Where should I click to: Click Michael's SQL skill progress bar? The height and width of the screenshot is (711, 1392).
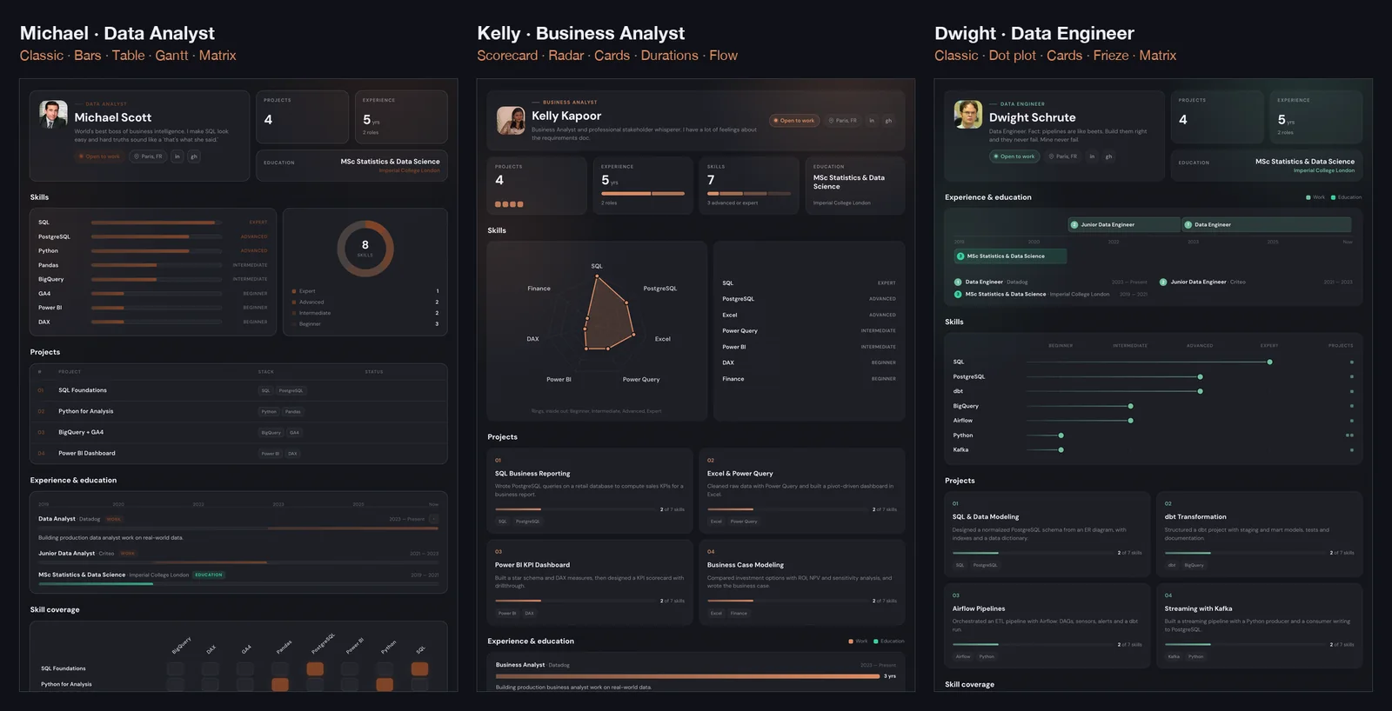tap(157, 223)
